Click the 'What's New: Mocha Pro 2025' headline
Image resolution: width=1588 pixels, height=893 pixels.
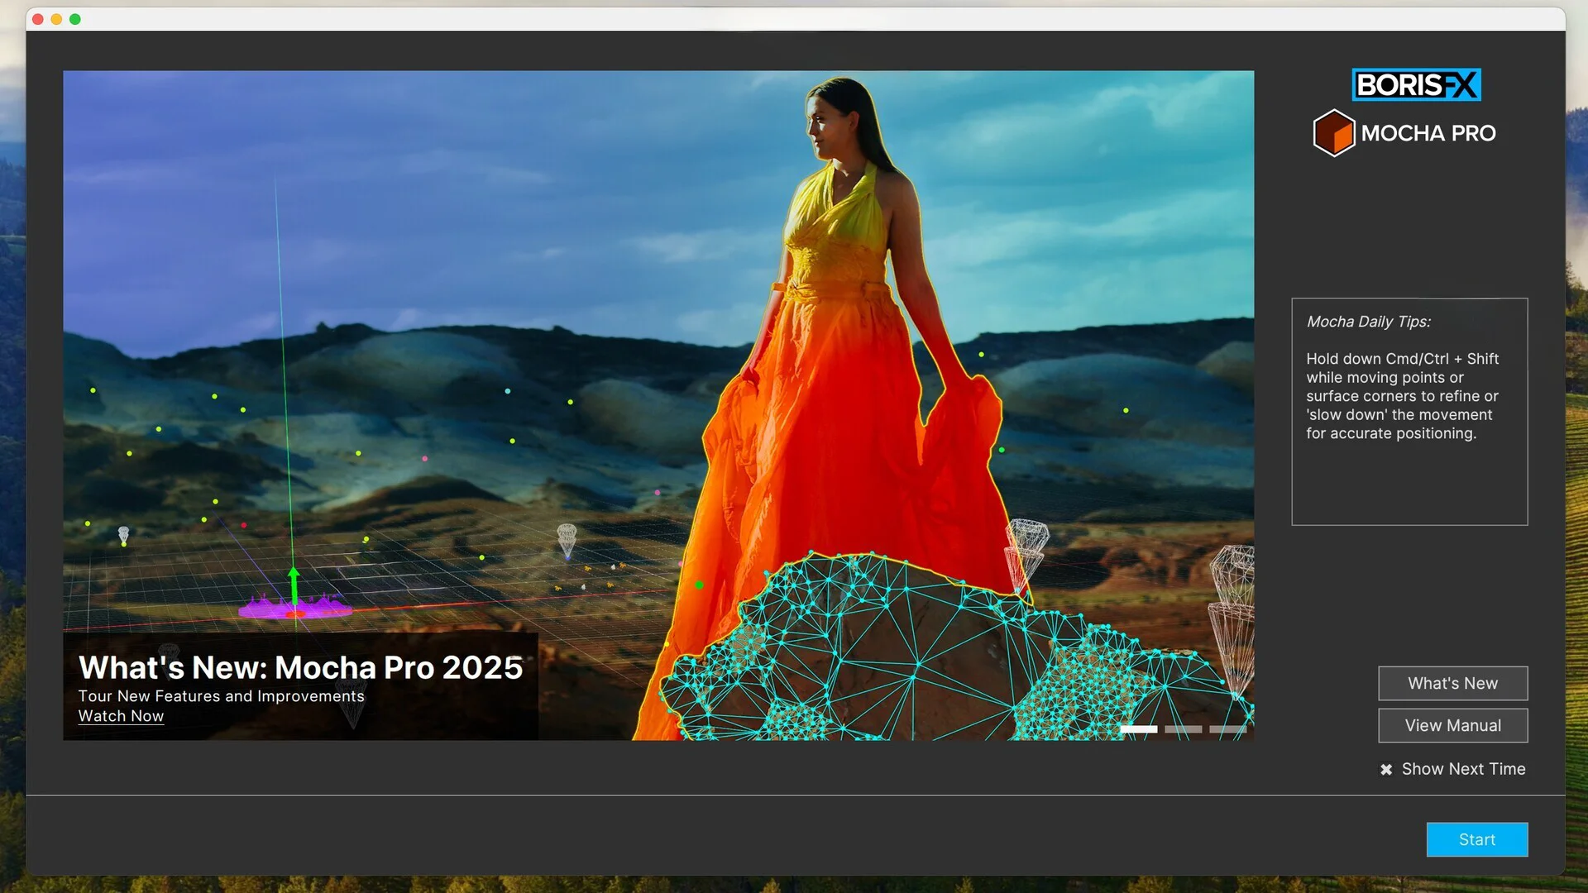point(300,667)
